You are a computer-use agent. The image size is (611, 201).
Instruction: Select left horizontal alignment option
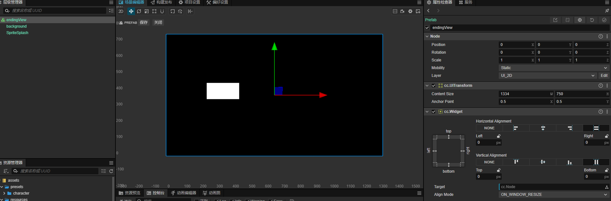[x=516, y=128]
